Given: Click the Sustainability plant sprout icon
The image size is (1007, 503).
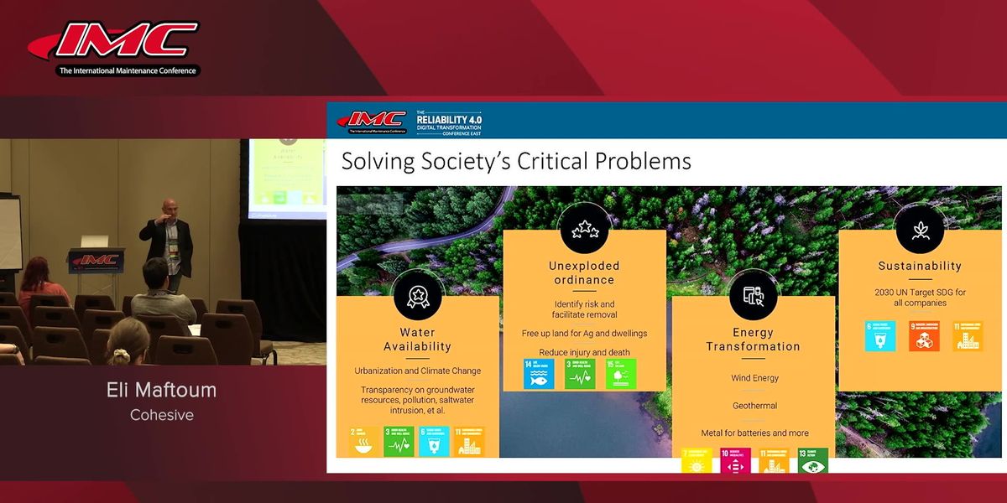Looking at the screenshot, I should pos(920,230).
